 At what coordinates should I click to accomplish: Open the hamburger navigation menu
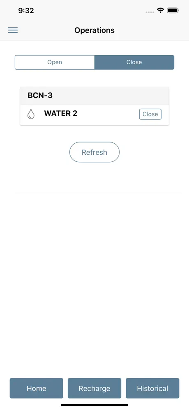(x=13, y=30)
